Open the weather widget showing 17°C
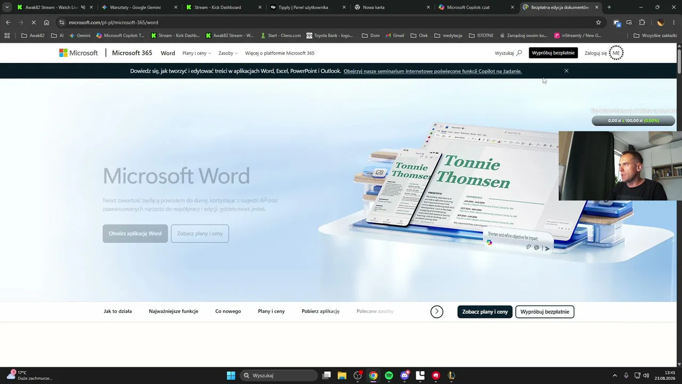This screenshot has width=682, height=384. [30, 375]
